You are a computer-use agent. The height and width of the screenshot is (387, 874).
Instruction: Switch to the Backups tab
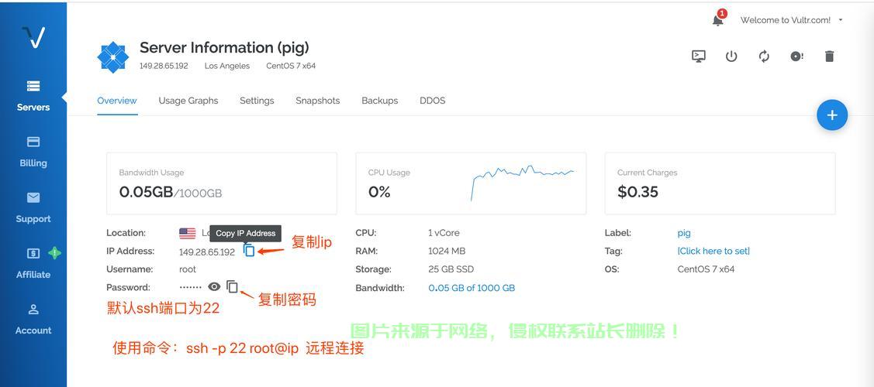coord(379,101)
